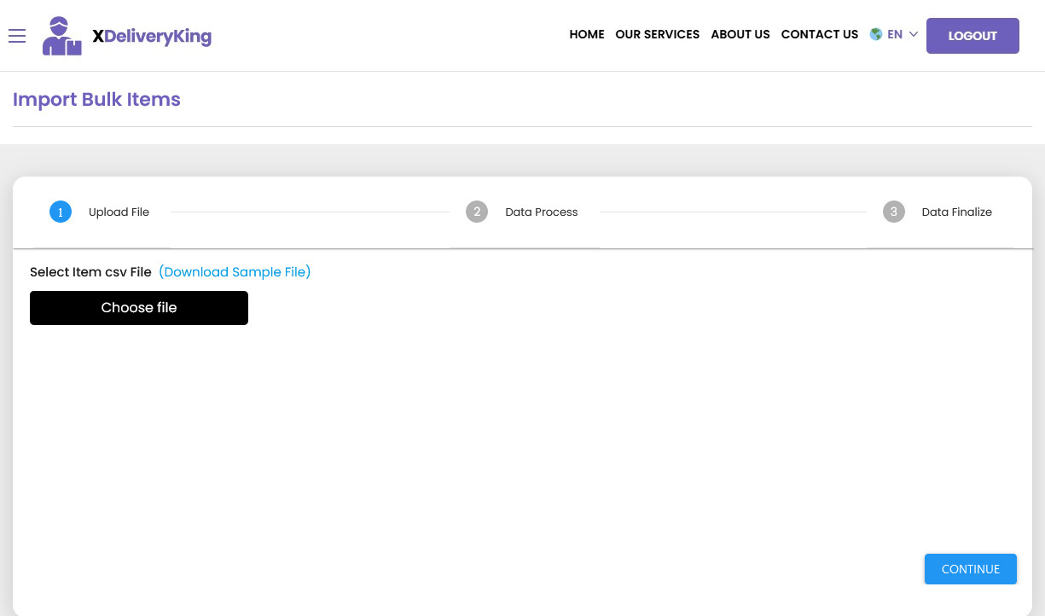Click the step 2 circle icon
Viewport: 1045px width, 616px height.
[477, 212]
